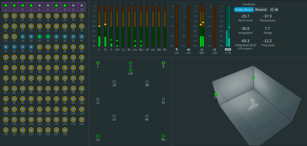
Task: Select object input 115
Action: tap(40, 120)
